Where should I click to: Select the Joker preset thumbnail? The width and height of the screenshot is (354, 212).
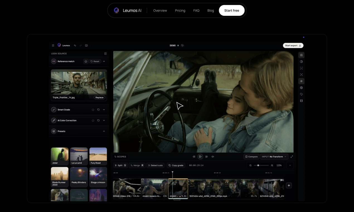[60, 156]
